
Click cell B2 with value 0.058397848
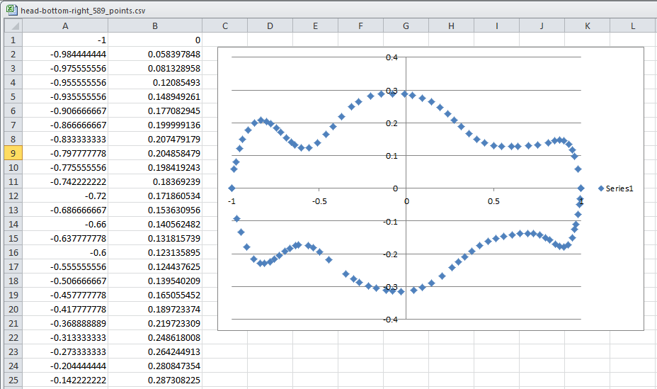point(155,54)
